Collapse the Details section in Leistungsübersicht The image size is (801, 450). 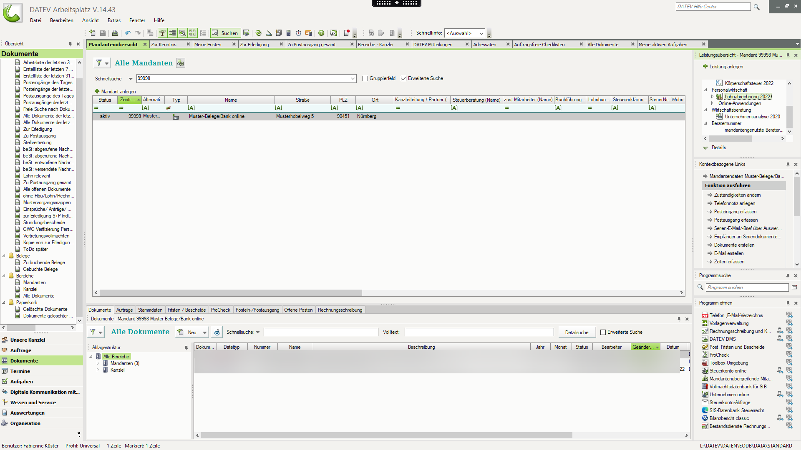[x=705, y=147]
